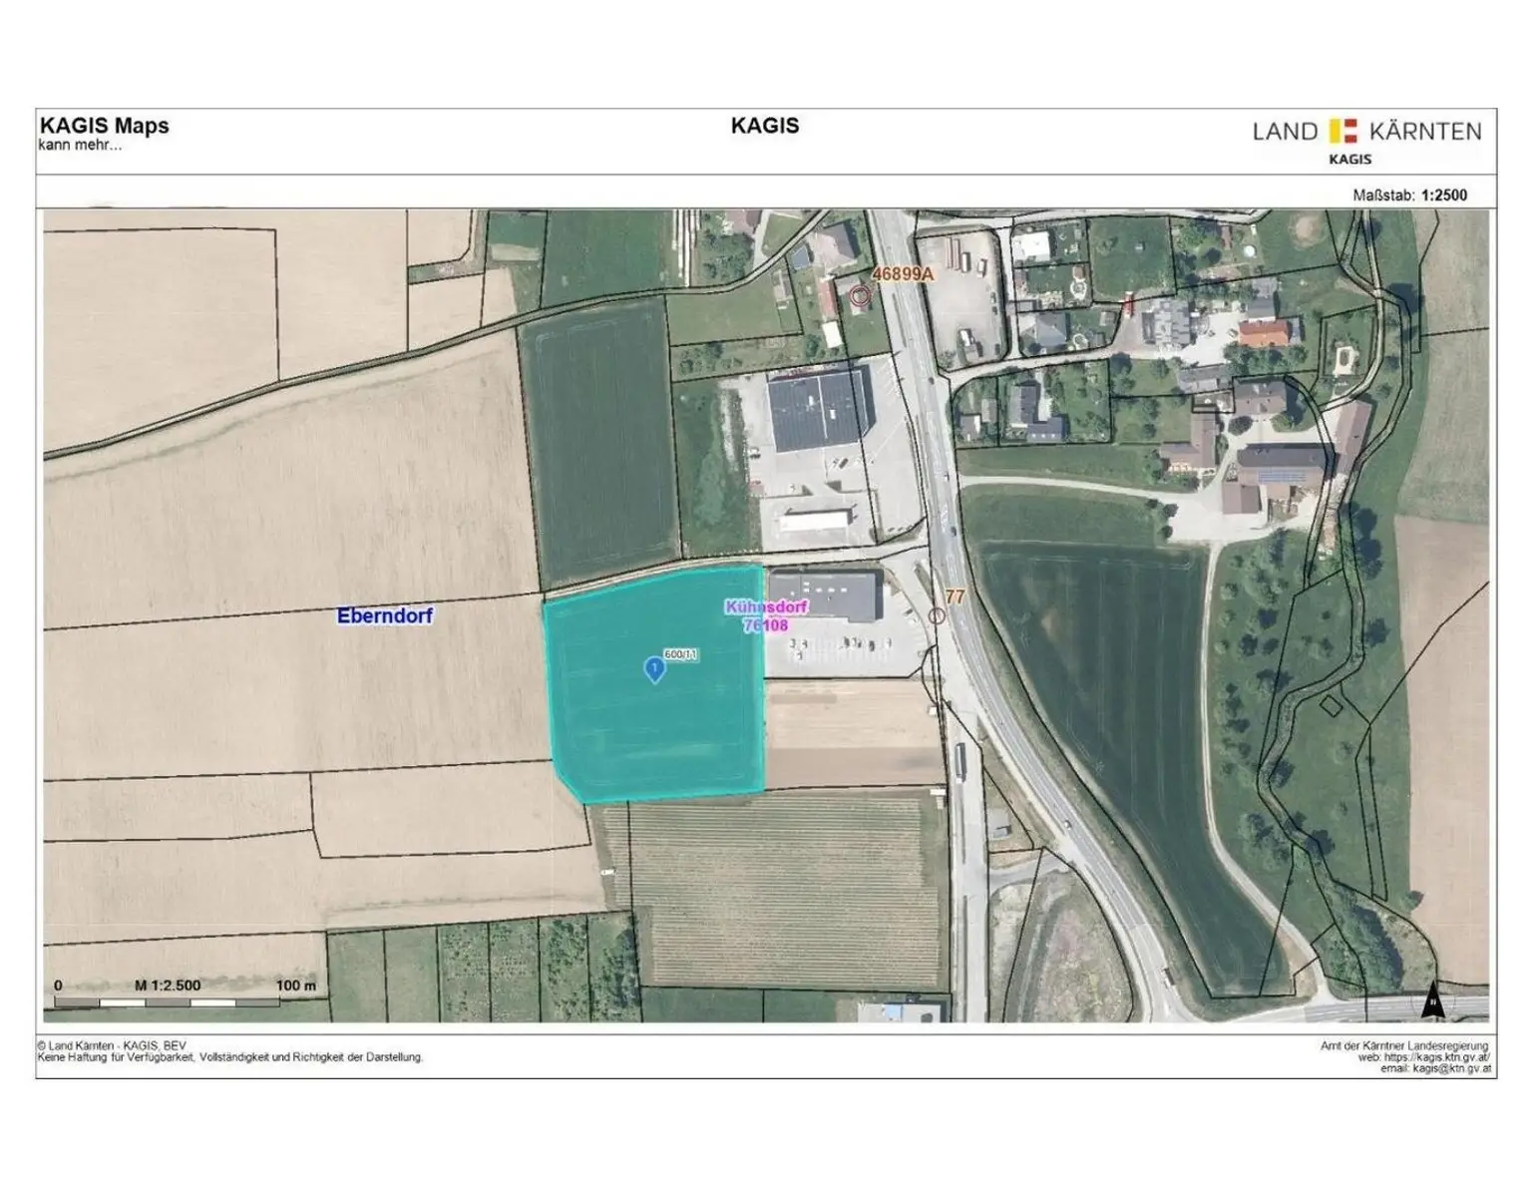Screen dimensions: 1532x1185
Task: Select the circle marker beside 77
Action: [937, 616]
